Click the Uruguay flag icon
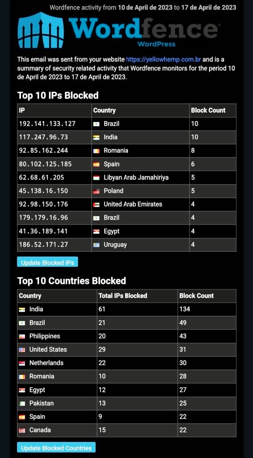The image size is (253, 458). 96,245
